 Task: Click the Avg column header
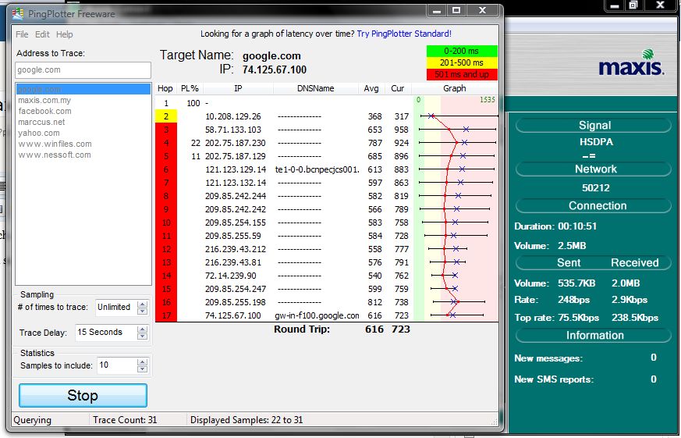(x=371, y=88)
